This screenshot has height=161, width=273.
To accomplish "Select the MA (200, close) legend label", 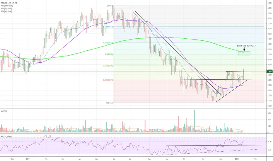I will (7, 6).
